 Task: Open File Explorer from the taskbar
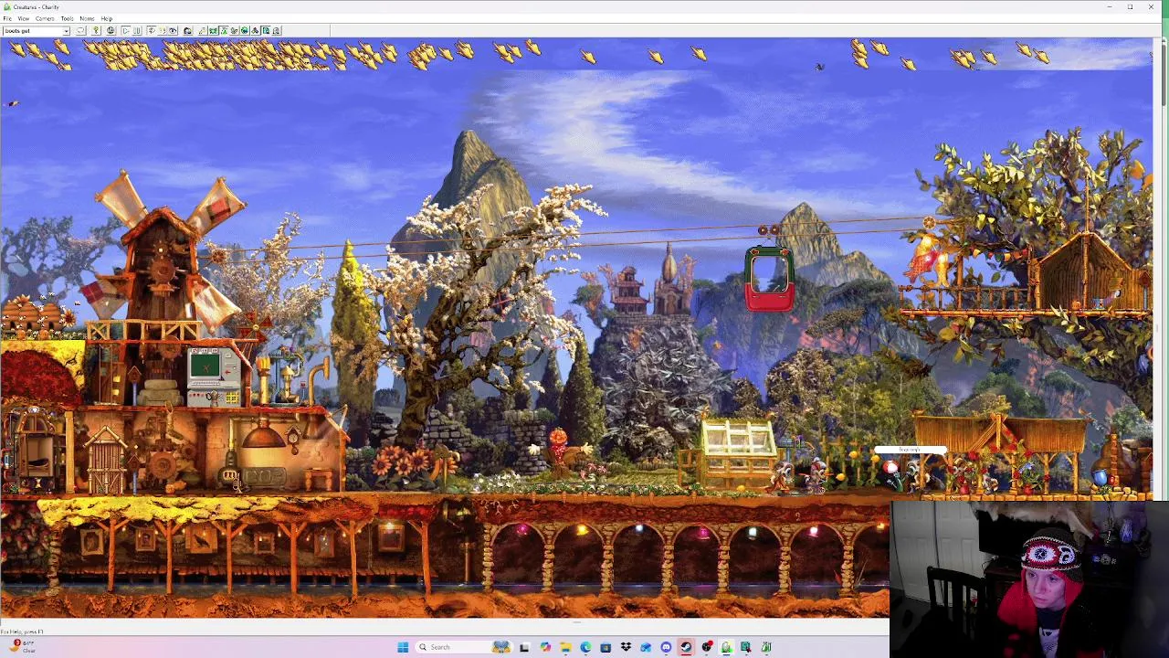pos(565,647)
